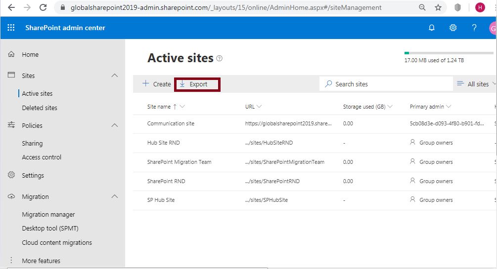Collapse the Migration section
Viewport: 497px width, 269px height.
pos(115,196)
